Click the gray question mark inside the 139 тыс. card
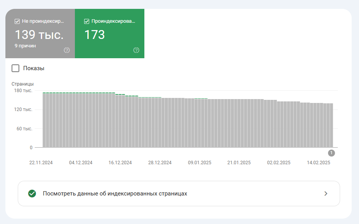This screenshot has height=224, width=359. (x=67, y=49)
